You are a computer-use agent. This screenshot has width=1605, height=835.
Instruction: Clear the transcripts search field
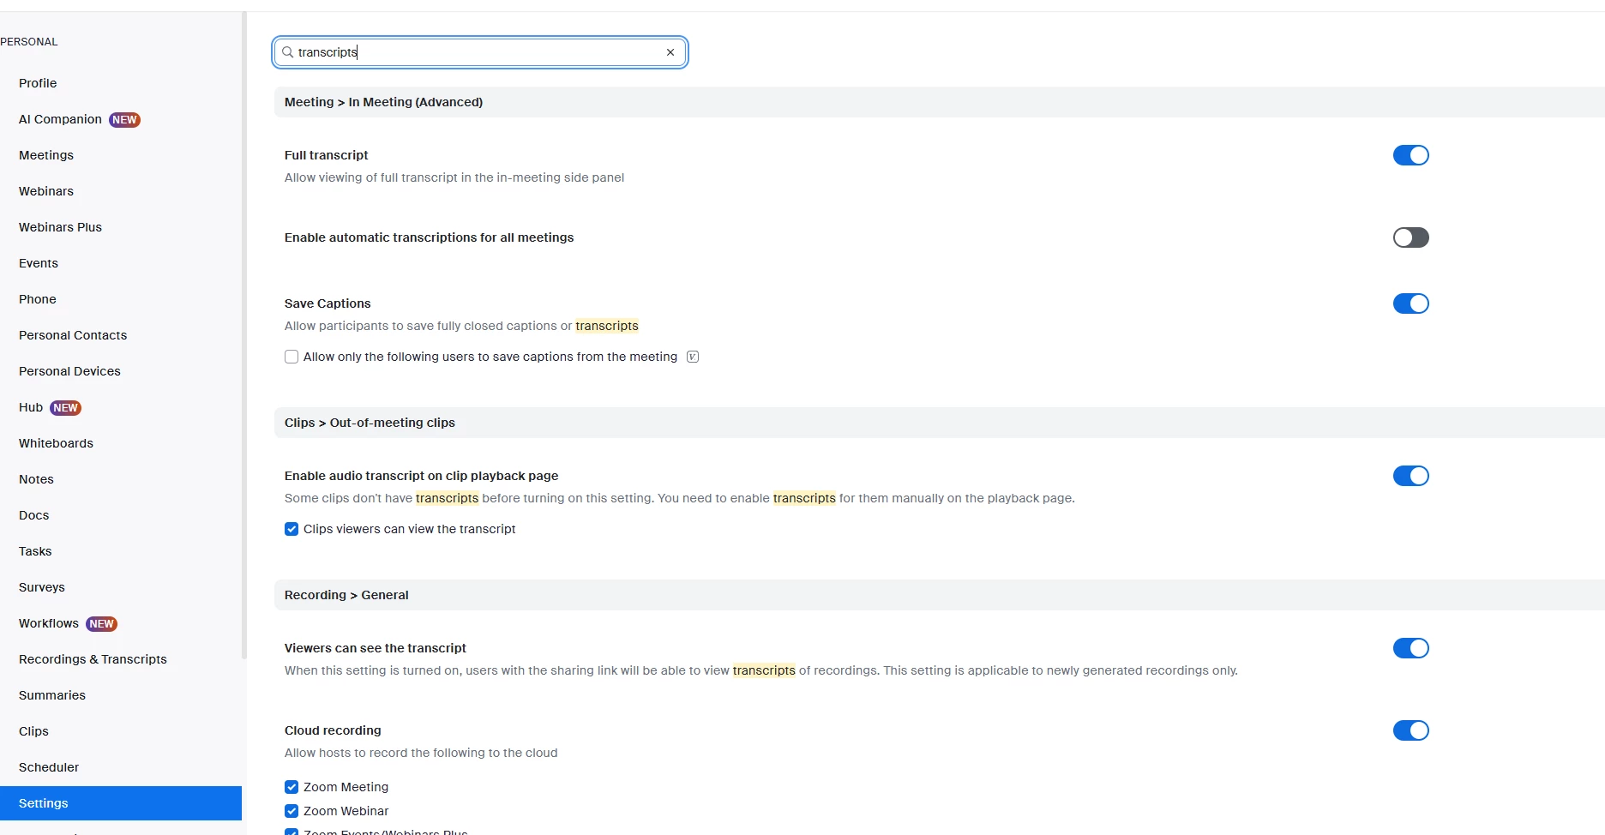[x=670, y=52]
